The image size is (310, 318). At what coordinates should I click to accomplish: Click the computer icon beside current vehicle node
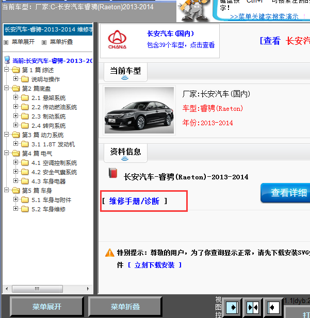7,60
